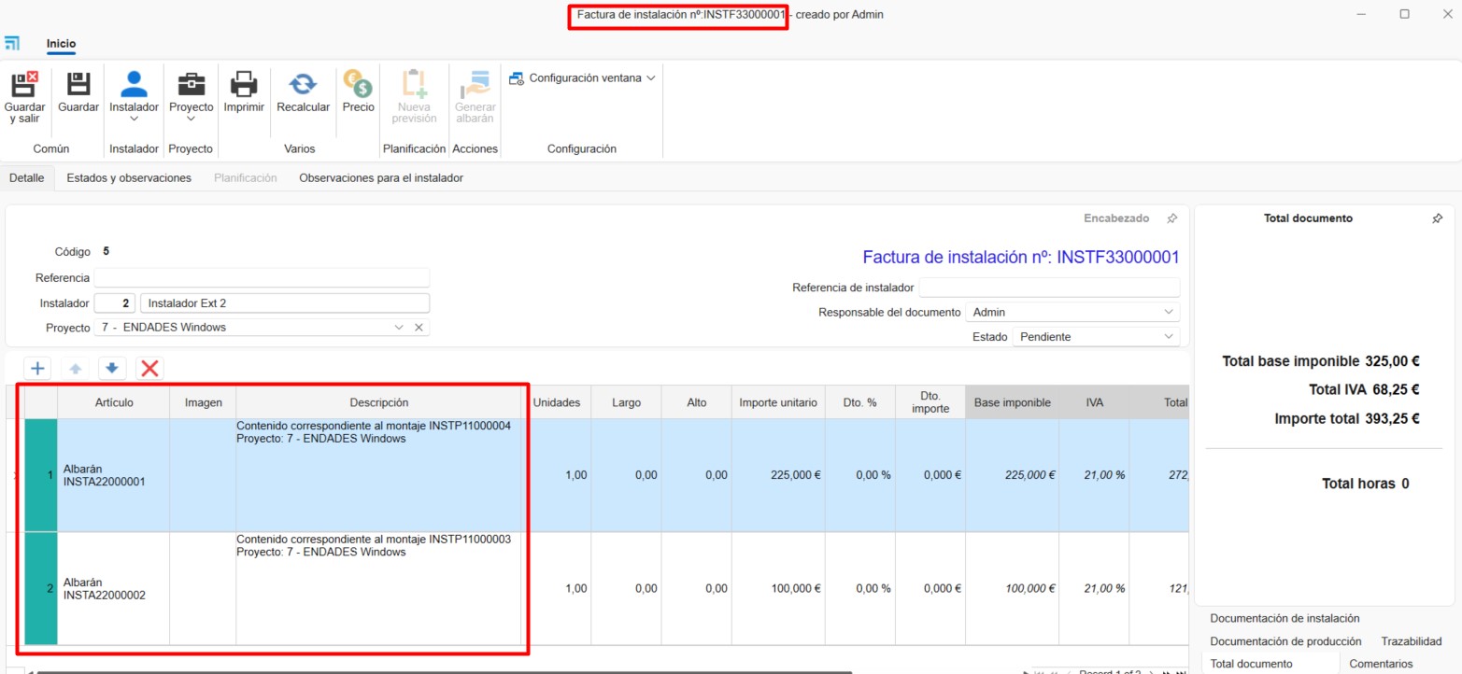Click the Guardar y salir icon

pyautogui.click(x=24, y=84)
